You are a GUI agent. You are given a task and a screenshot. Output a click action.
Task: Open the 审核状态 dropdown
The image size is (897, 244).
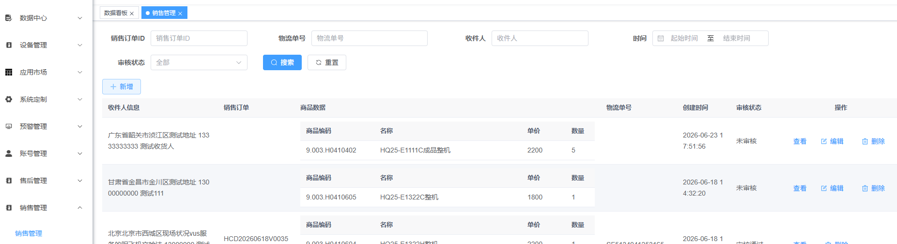(199, 62)
